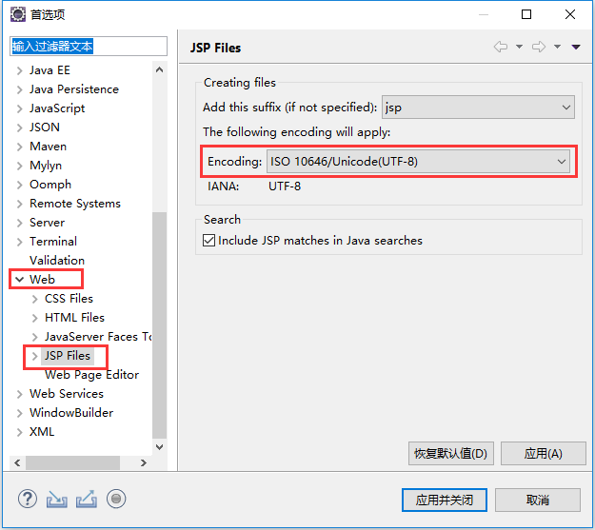
Task: Click the Help question mark icon
Action: click(x=28, y=499)
